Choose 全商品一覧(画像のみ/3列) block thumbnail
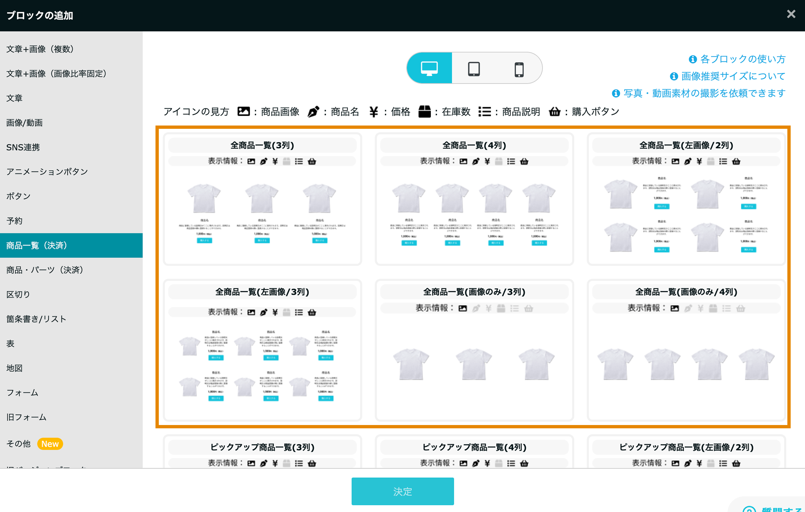 click(474, 350)
